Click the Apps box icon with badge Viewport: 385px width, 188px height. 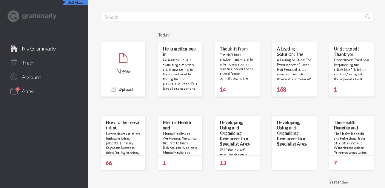(14, 91)
